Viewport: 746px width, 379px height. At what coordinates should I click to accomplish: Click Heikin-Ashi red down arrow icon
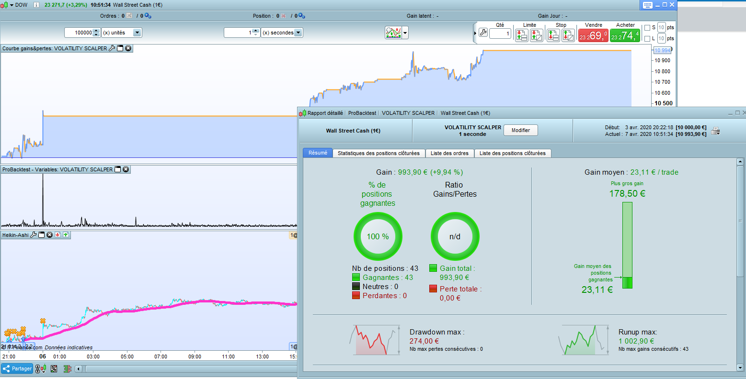pos(57,235)
